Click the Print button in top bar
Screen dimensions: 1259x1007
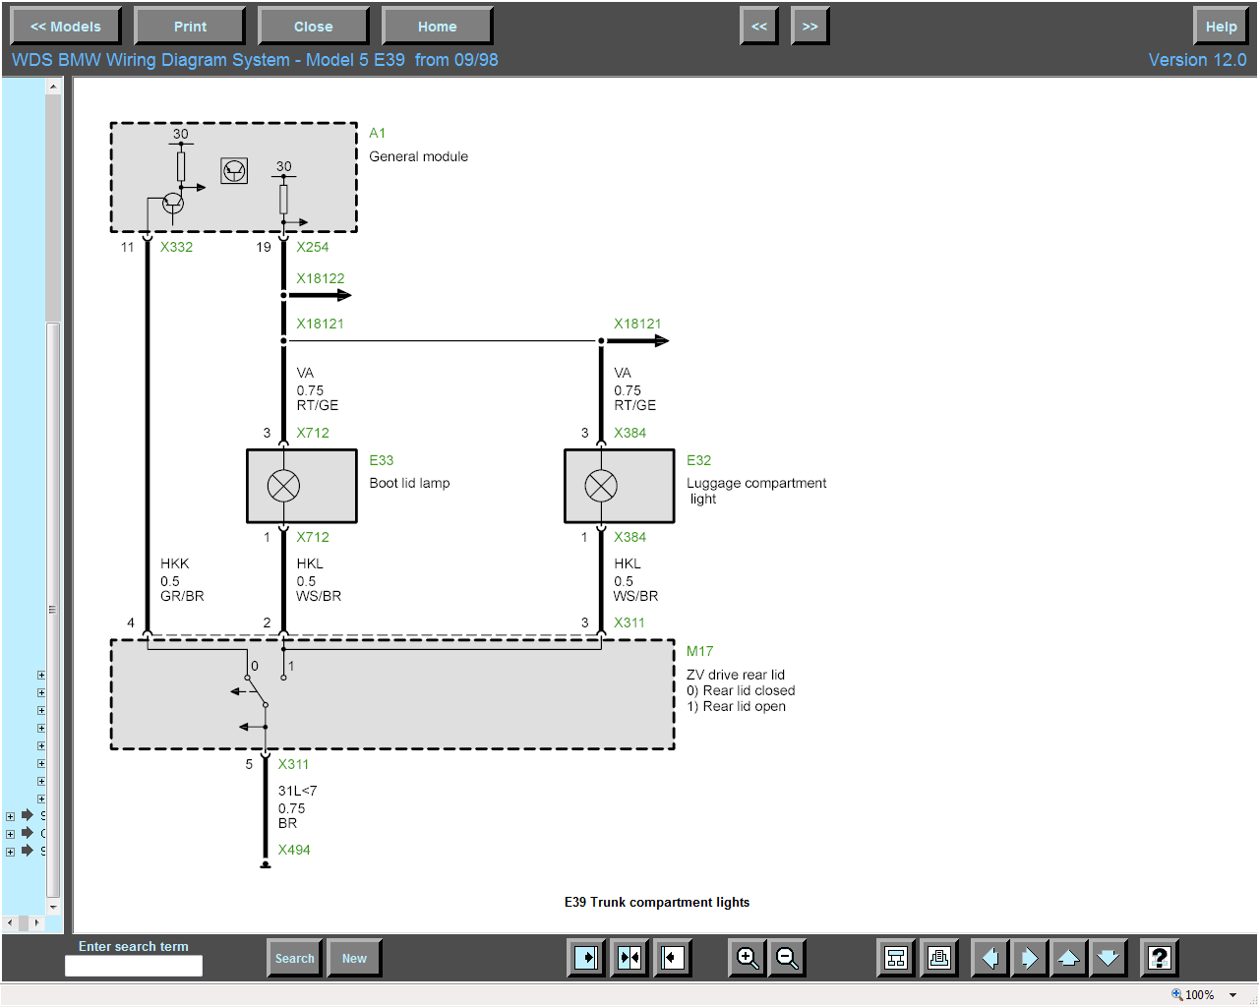click(190, 27)
